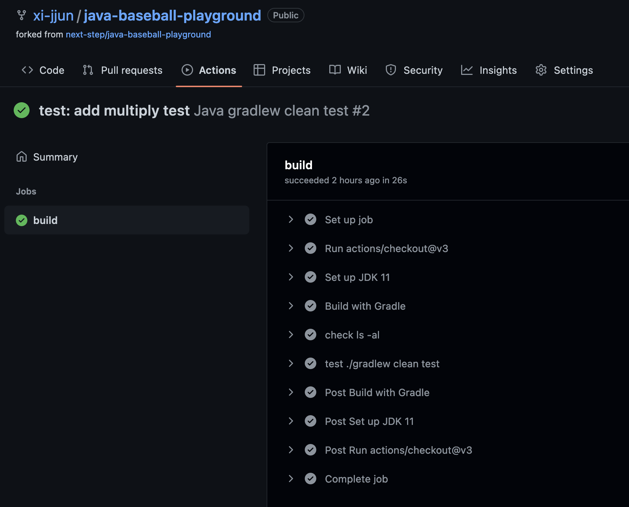Click check icon for test ./gradlew clean test
The width and height of the screenshot is (629, 507).
(311, 363)
